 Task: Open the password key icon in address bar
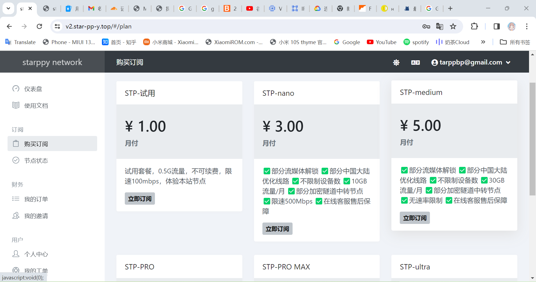pyautogui.click(x=426, y=26)
